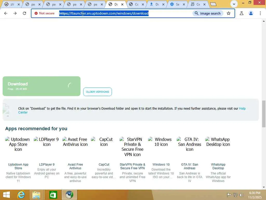Click 'Apps recommended for you' heading
The height and width of the screenshot is (200, 266).
[36, 129]
